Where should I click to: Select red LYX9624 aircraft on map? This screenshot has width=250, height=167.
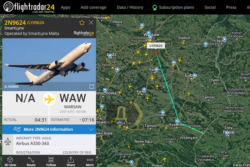pyautogui.click(x=155, y=53)
